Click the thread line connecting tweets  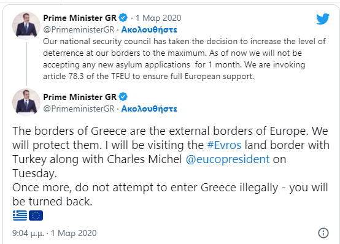coord(26,64)
